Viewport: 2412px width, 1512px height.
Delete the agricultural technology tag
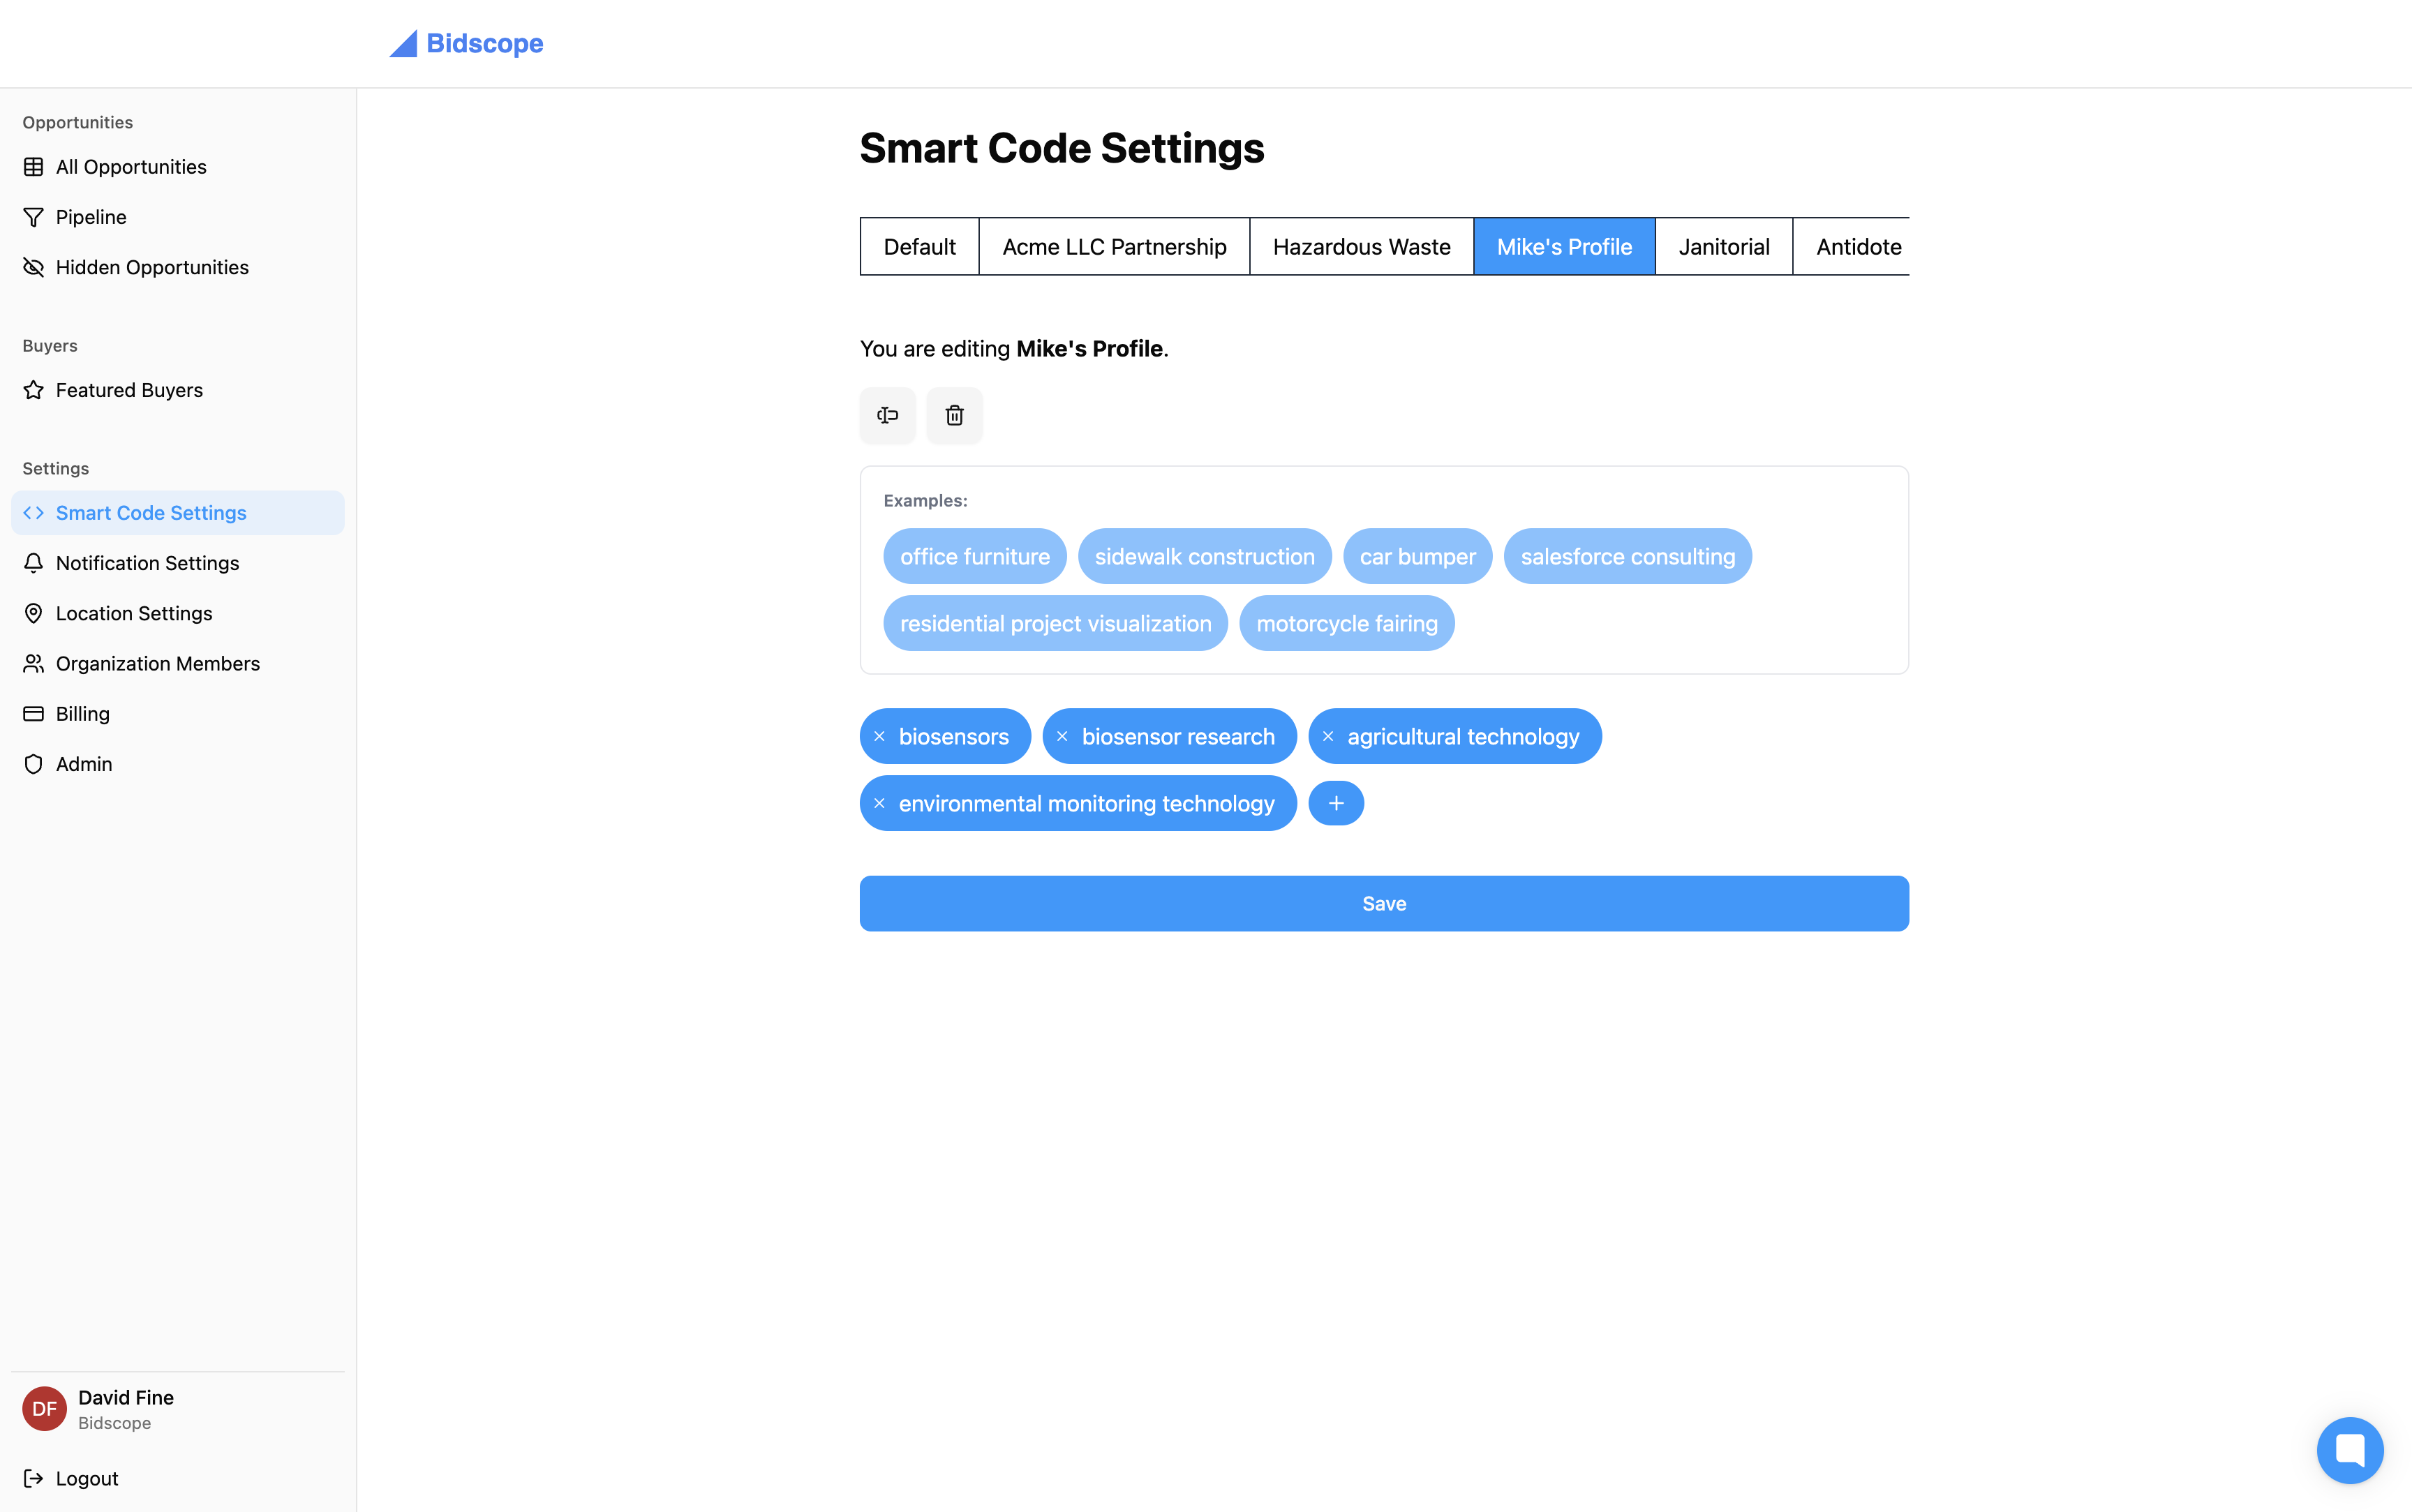[x=1328, y=737]
